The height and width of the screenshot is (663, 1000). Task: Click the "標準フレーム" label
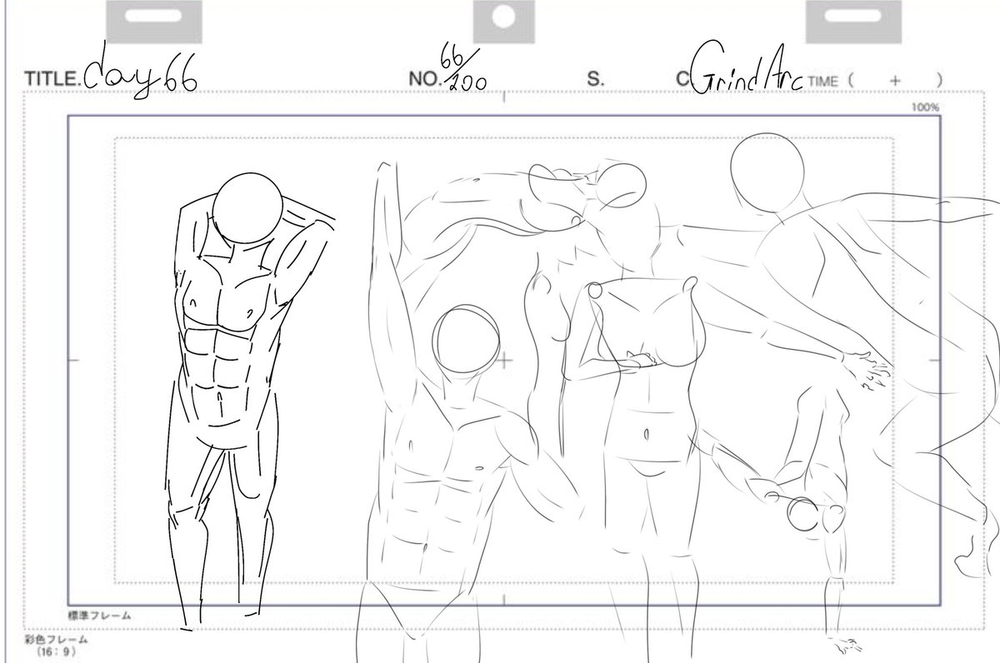99,616
